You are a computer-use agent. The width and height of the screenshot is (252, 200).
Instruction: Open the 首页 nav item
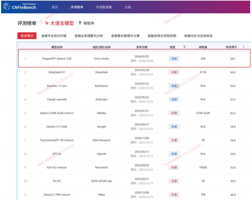[x=55, y=7]
